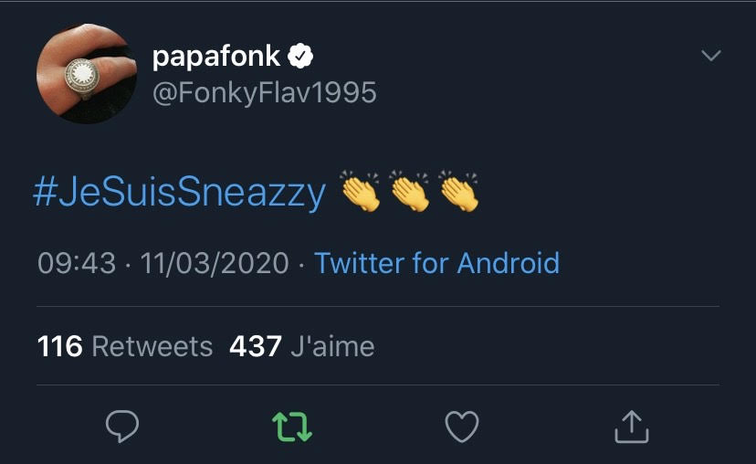The image size is (756, 464).
Task: Click the last clapping hands emoji
Action: click(x=459, y=192)
